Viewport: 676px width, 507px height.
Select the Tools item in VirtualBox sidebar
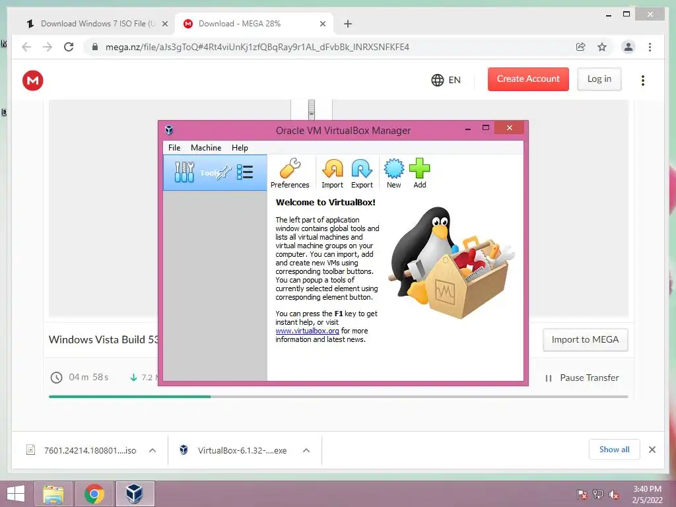coord(215,173)
